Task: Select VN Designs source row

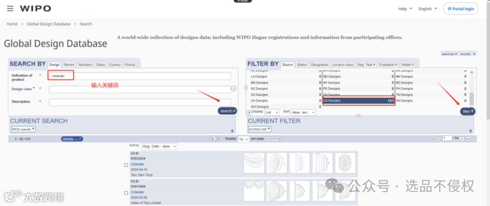Action: 432,100
